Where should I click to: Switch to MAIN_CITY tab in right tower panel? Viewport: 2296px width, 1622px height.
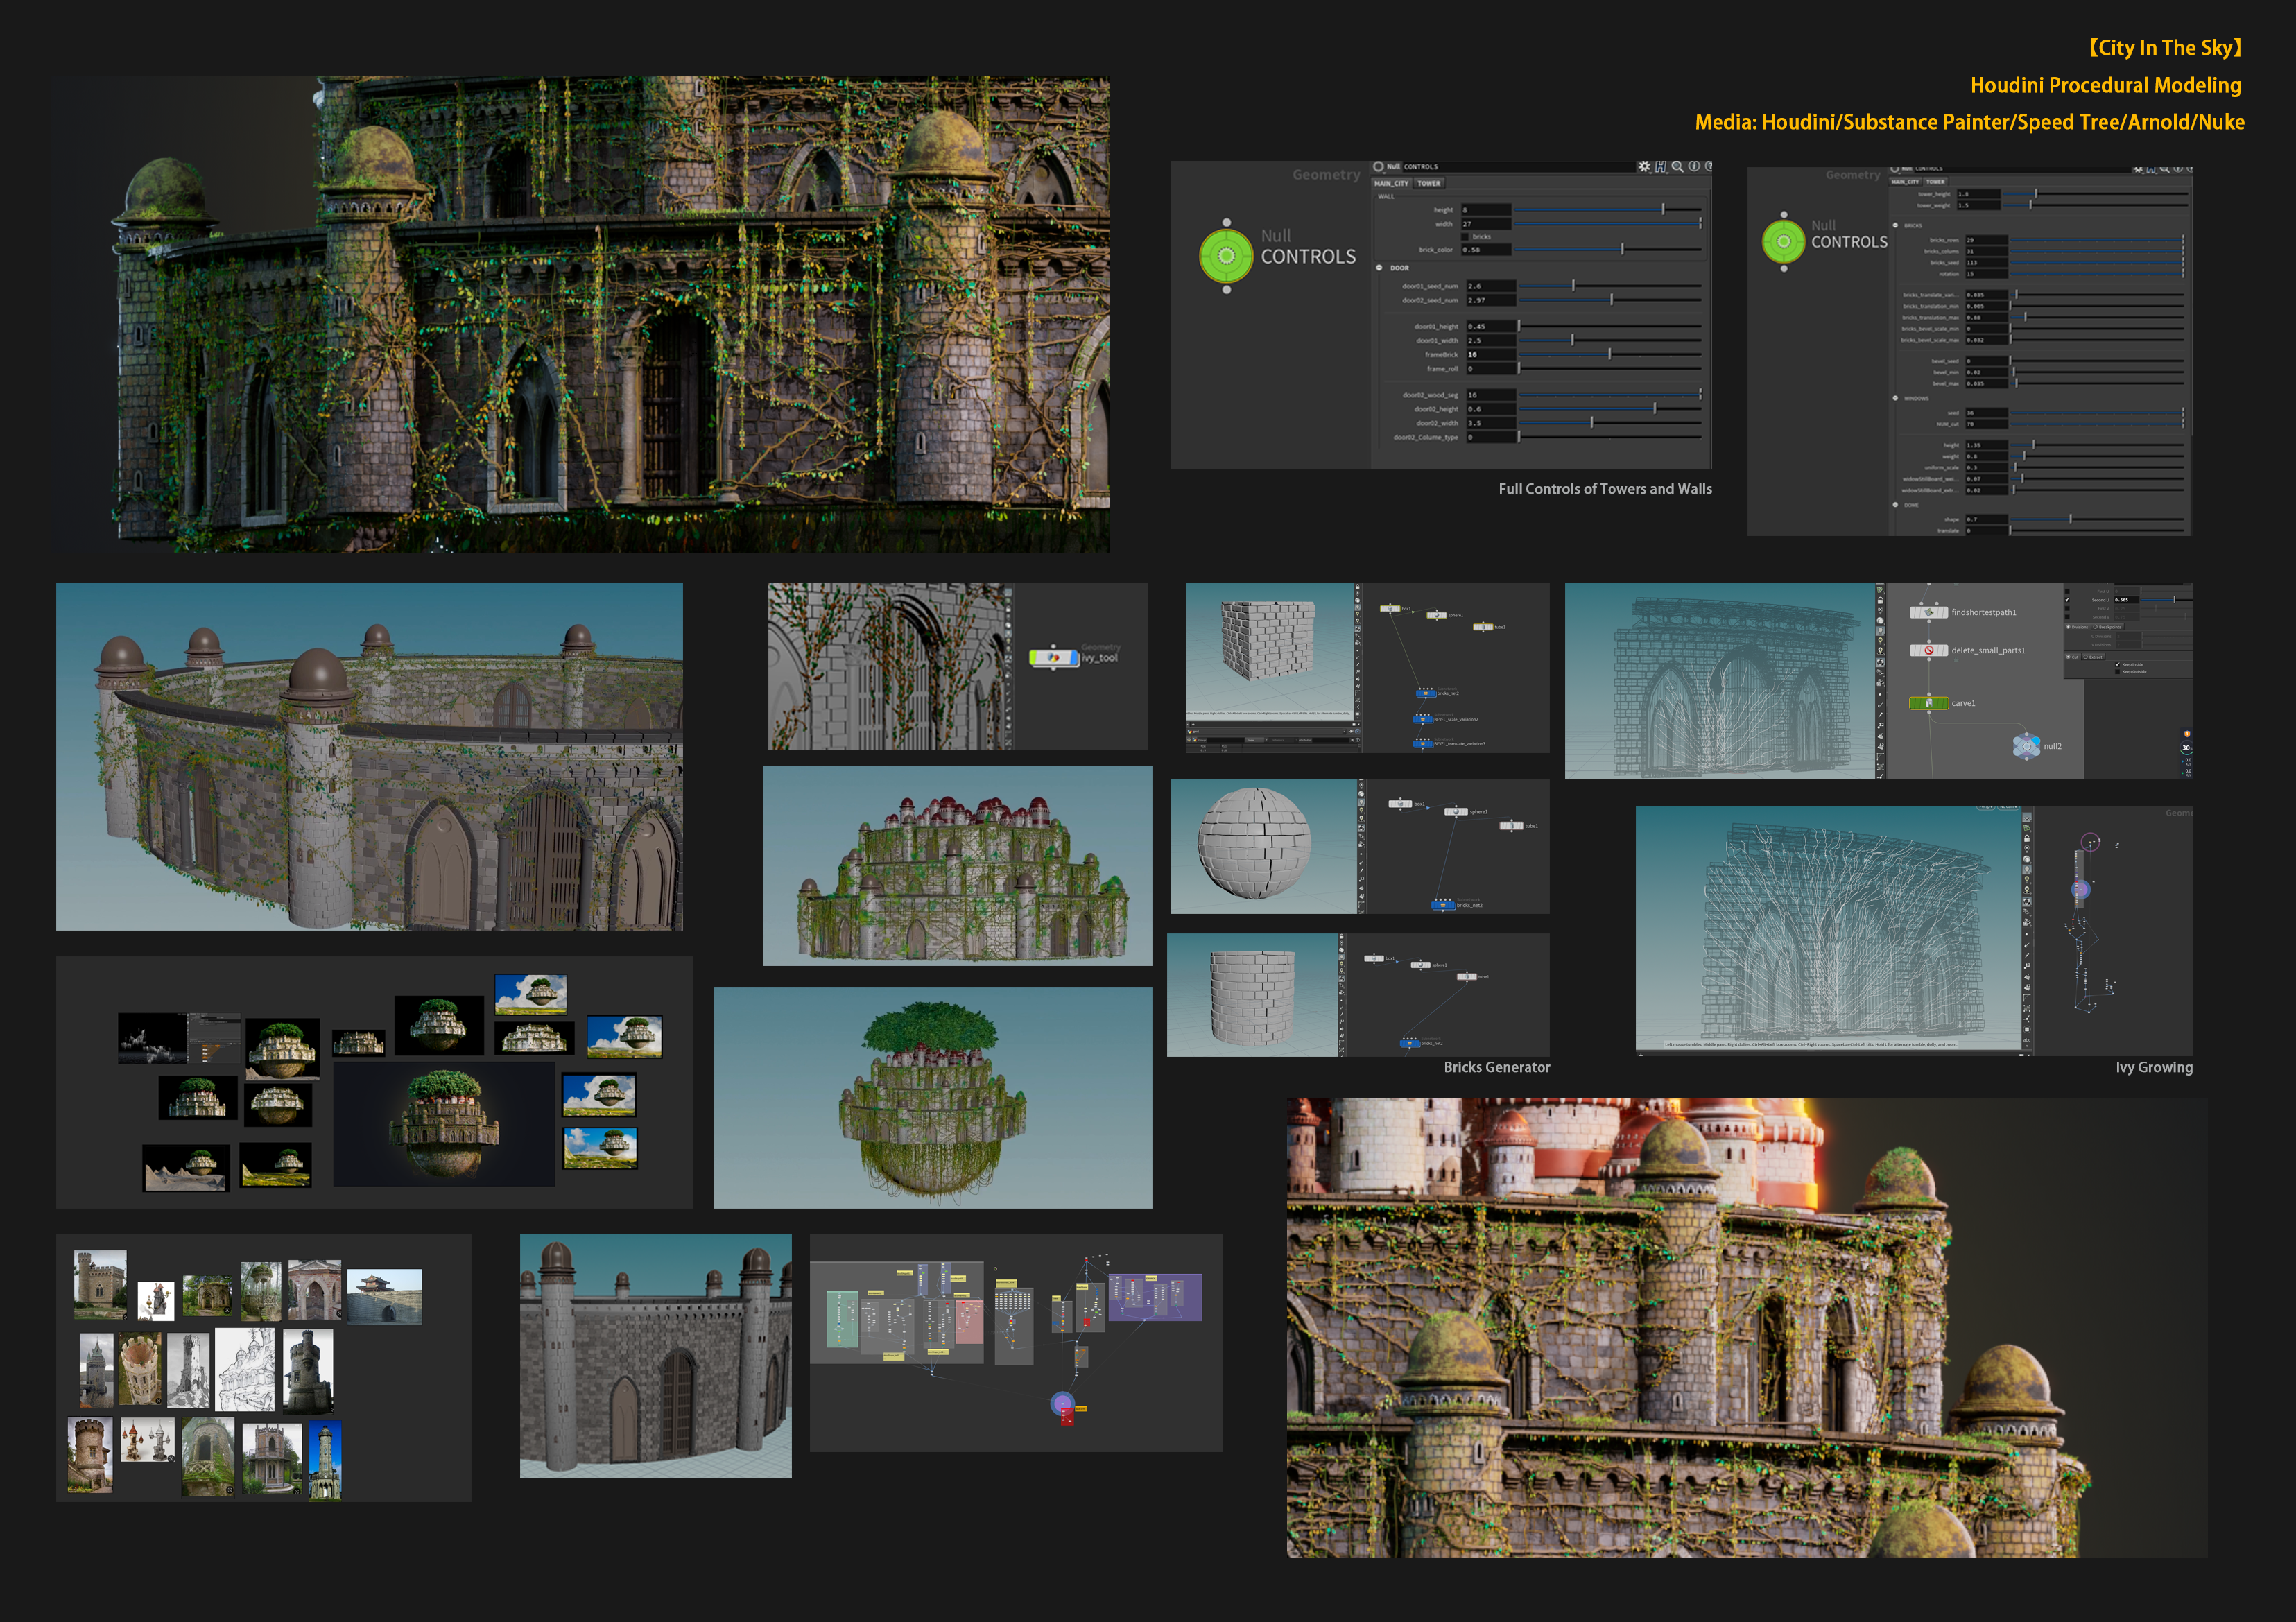point(1906,182)
